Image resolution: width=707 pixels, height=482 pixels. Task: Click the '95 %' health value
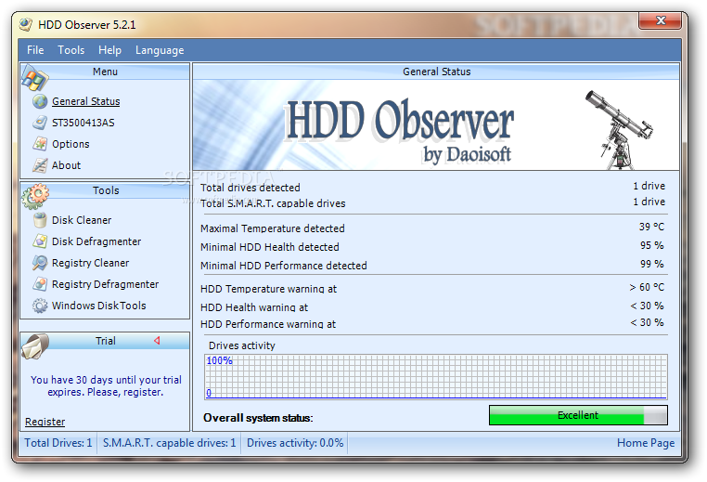click(652, 245)
